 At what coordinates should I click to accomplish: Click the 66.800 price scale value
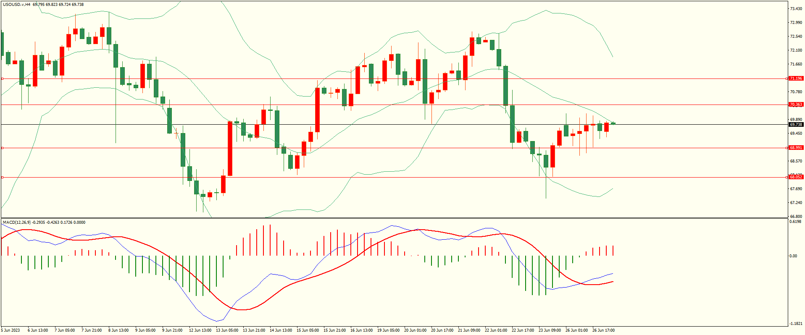[796, 216]
